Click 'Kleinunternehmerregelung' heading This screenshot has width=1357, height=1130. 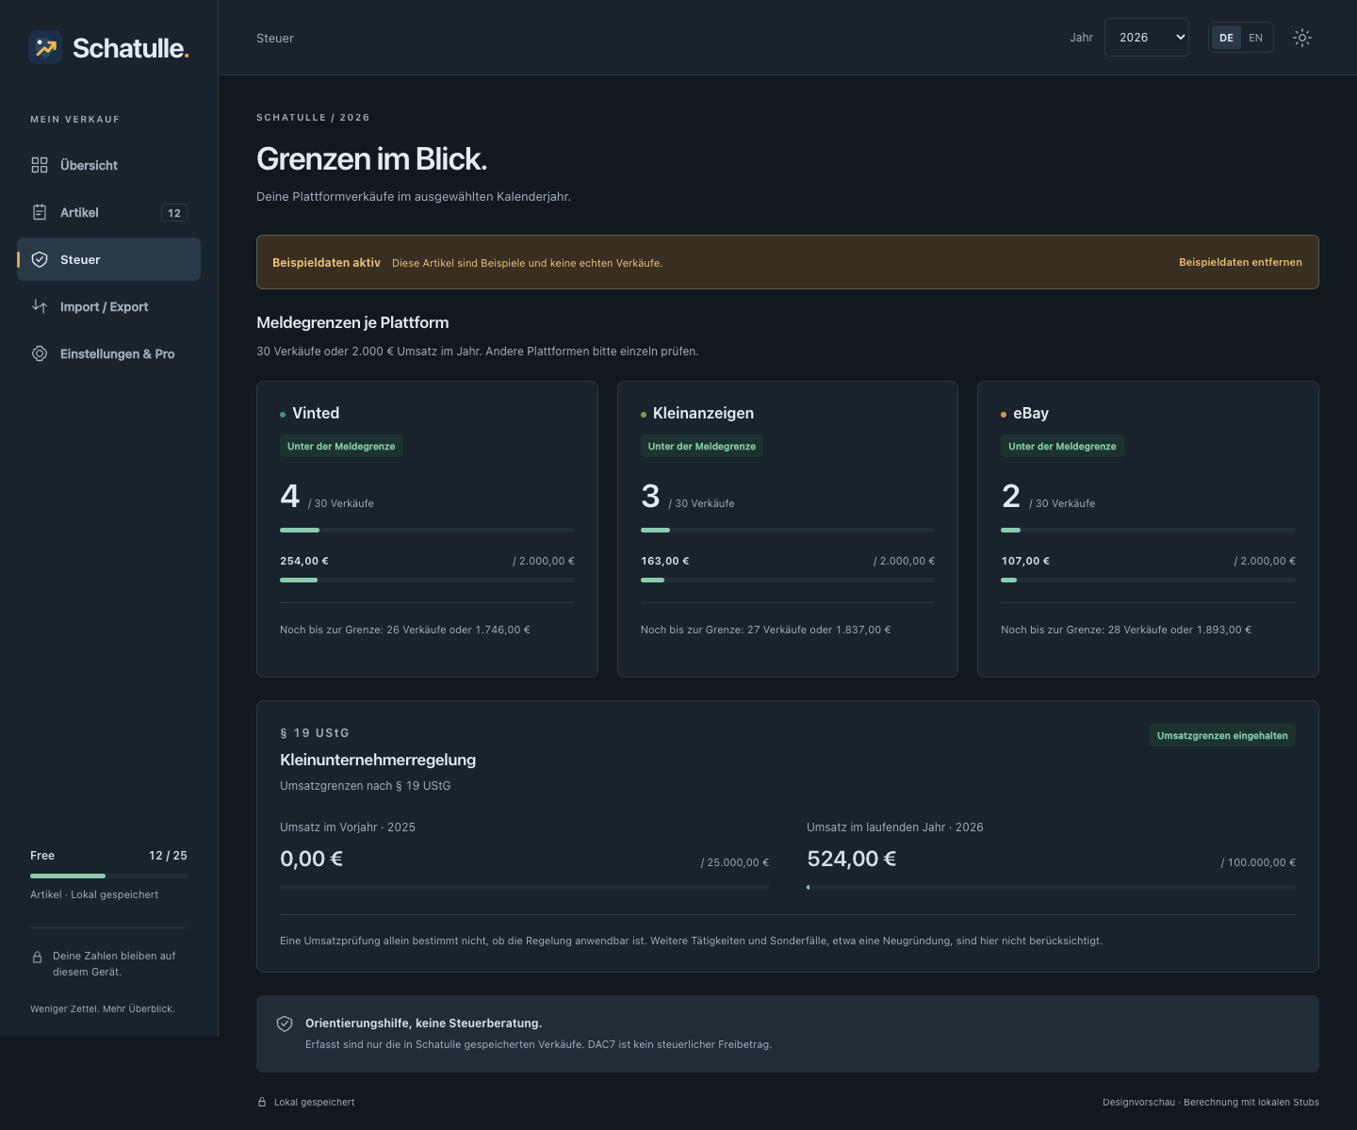tap(378, 760)
